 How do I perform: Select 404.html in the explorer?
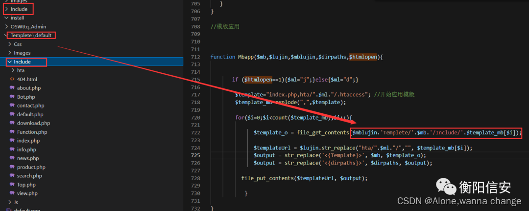27,80
